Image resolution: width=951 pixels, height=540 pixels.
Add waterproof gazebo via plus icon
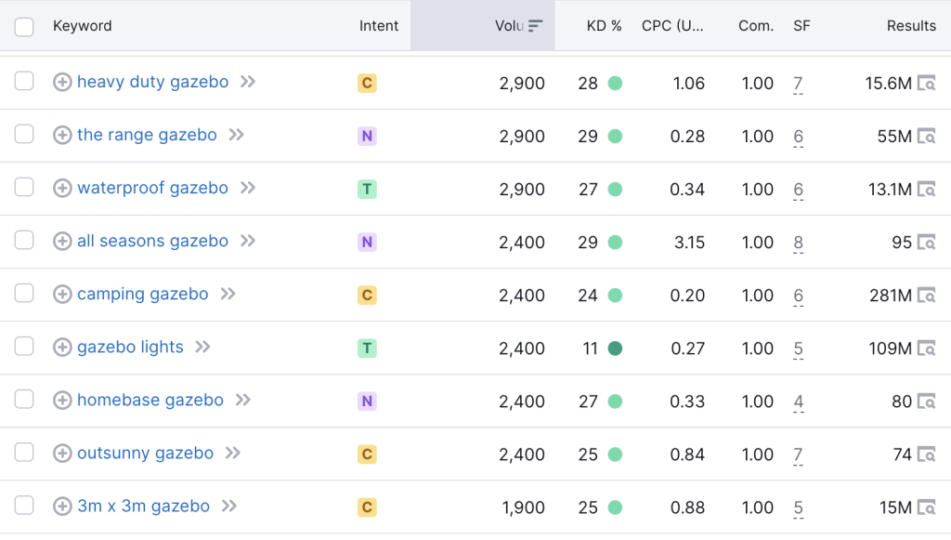(x=62, y=188)
